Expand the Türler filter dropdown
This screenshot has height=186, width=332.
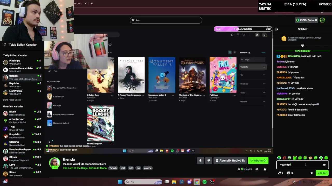click(253, 93)
